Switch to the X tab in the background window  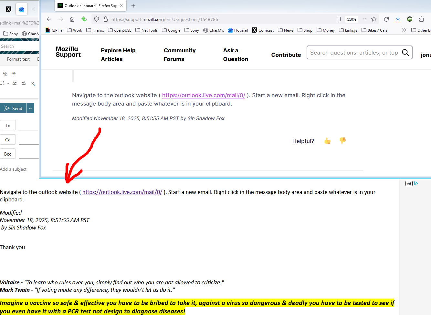tap(9, 9)
